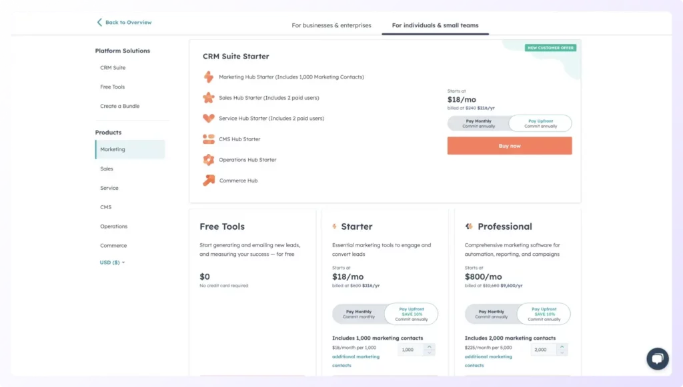
Task: Click Includes 2,000 marketing contacts text
Action: click(x=510, y=338)
